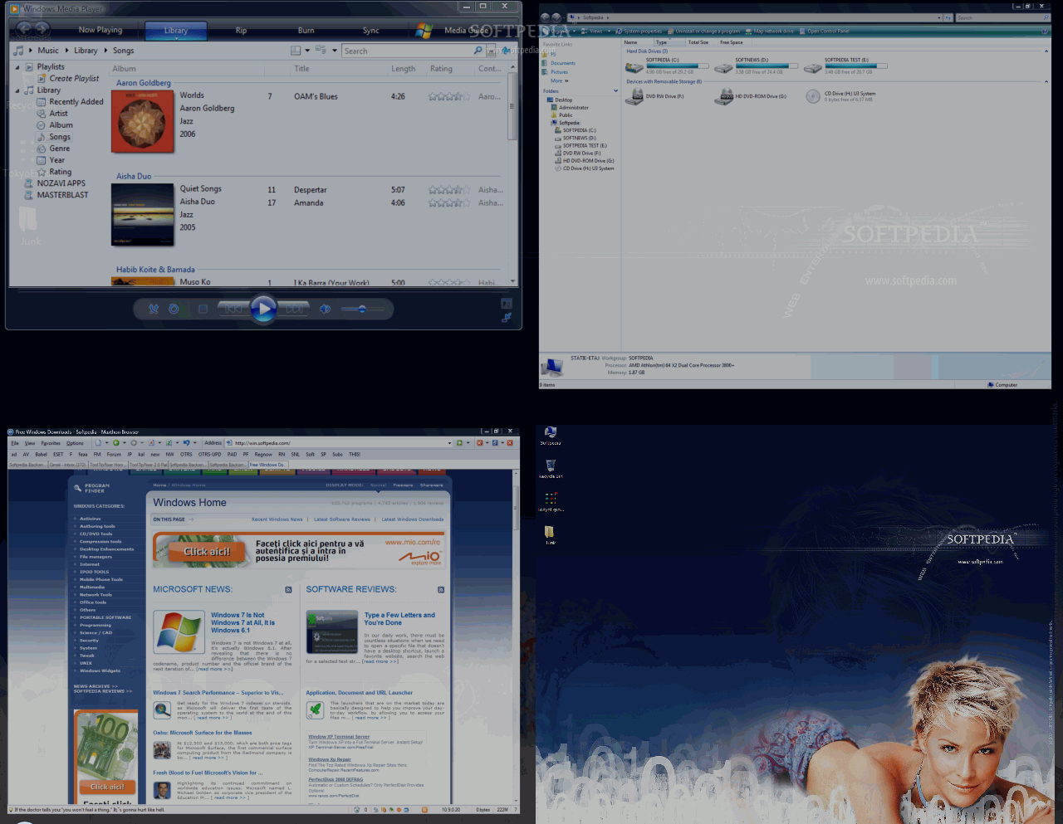Click Map network drive in the toolbar
Screen dimensions: 1063x824
(771, 32)
